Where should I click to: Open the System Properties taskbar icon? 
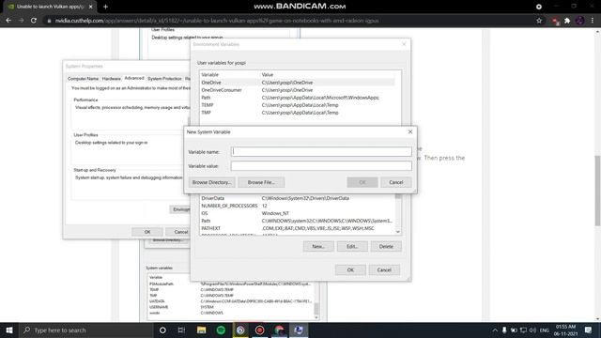tap(299, 330)
